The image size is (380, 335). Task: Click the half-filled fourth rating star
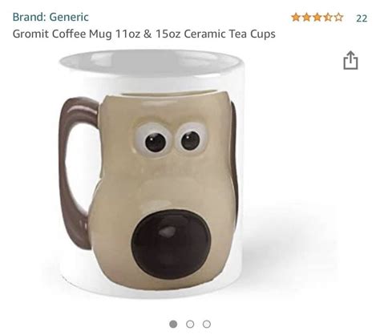click(328, 18)
